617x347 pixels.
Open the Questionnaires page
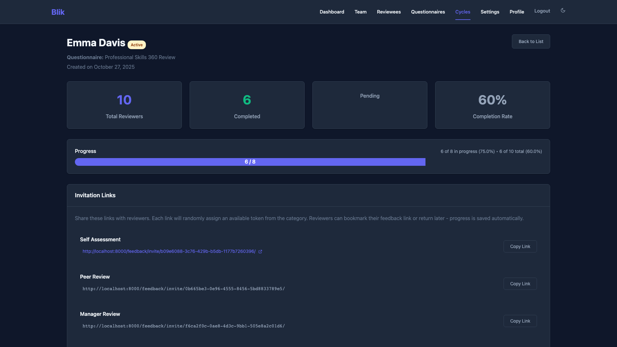428,12
